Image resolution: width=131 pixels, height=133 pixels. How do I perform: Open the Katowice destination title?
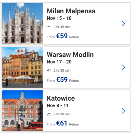point(61,98)
